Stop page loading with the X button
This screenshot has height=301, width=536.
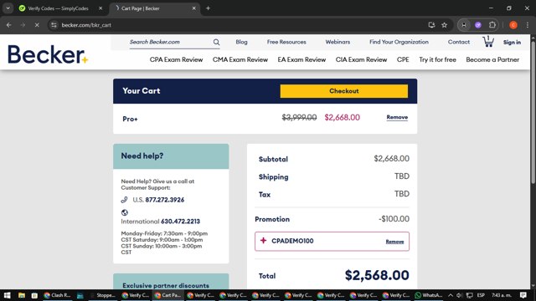(x=37, y=25)
